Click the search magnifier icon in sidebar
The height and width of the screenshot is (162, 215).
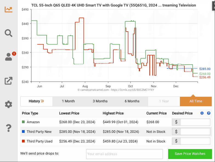click(9, 33)
